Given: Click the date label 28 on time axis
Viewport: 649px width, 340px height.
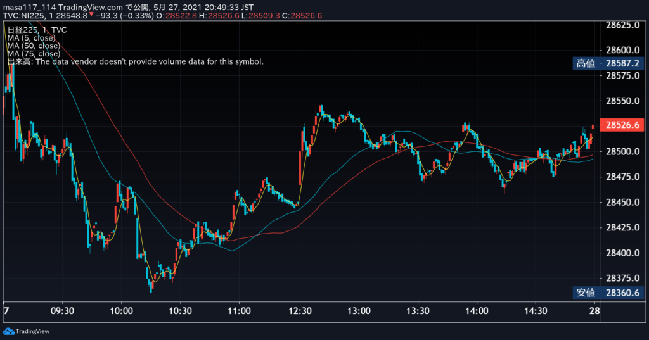Looking at the screenshot, I should (594, 311).
